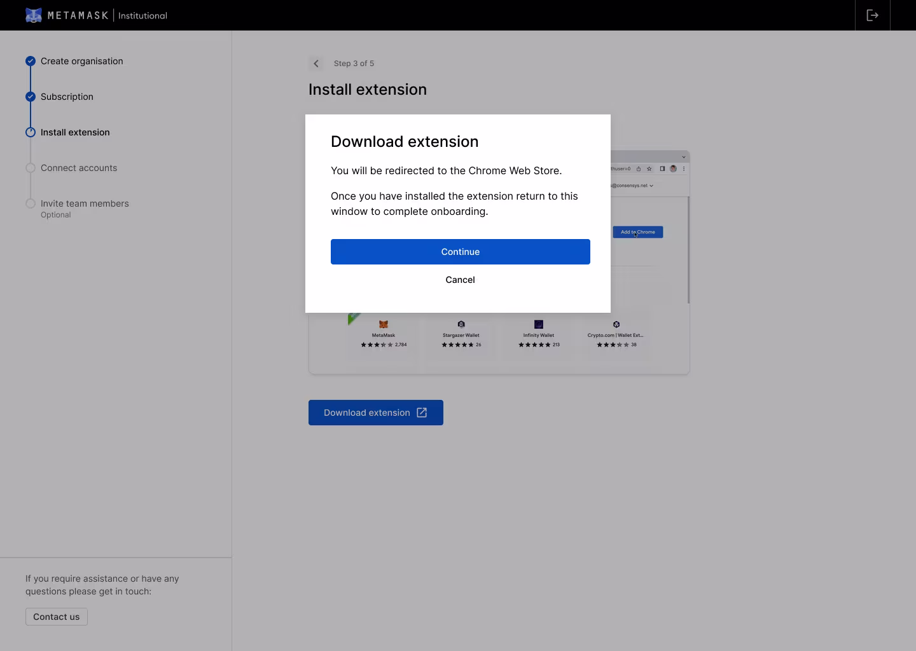Click the consensys.net account dropdown in preview
916x651 pixels.
click(x=632, y=186)
